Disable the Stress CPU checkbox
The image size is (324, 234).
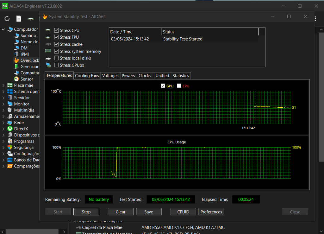pos(56,30)
